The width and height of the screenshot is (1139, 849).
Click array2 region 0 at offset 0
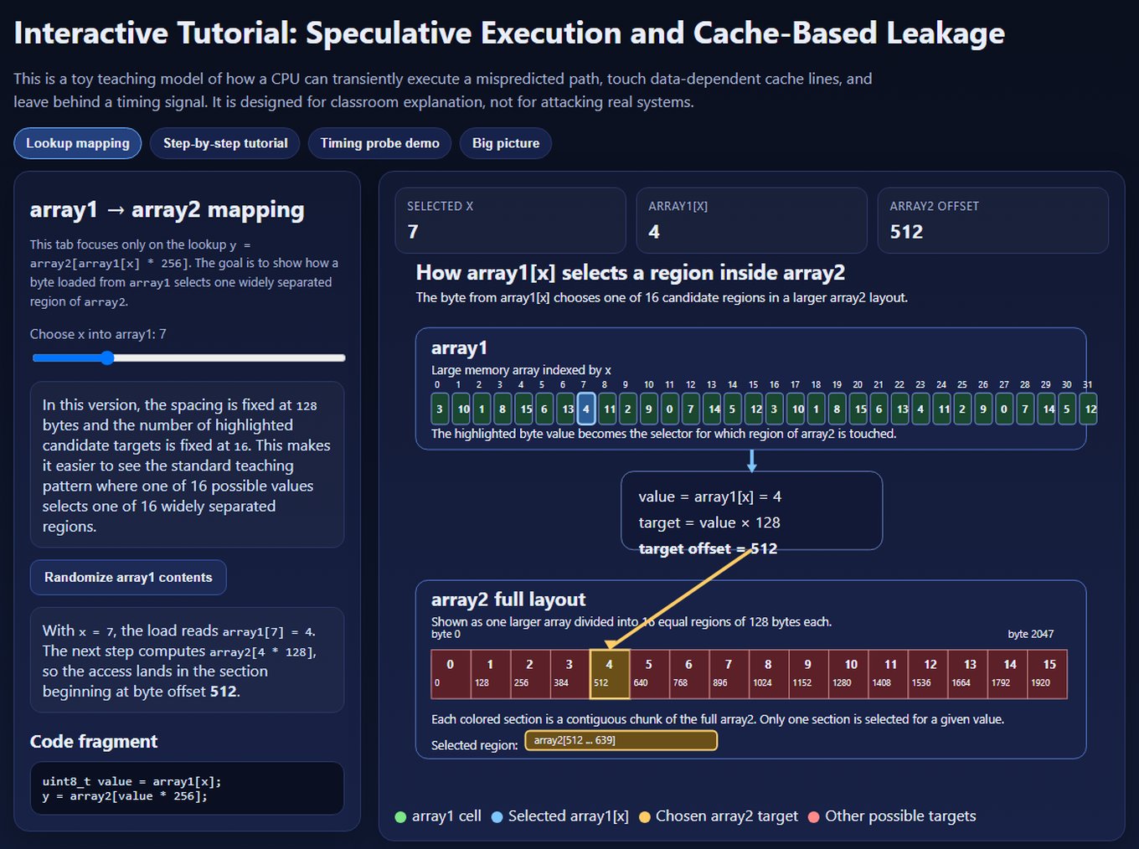pos(451,674)
